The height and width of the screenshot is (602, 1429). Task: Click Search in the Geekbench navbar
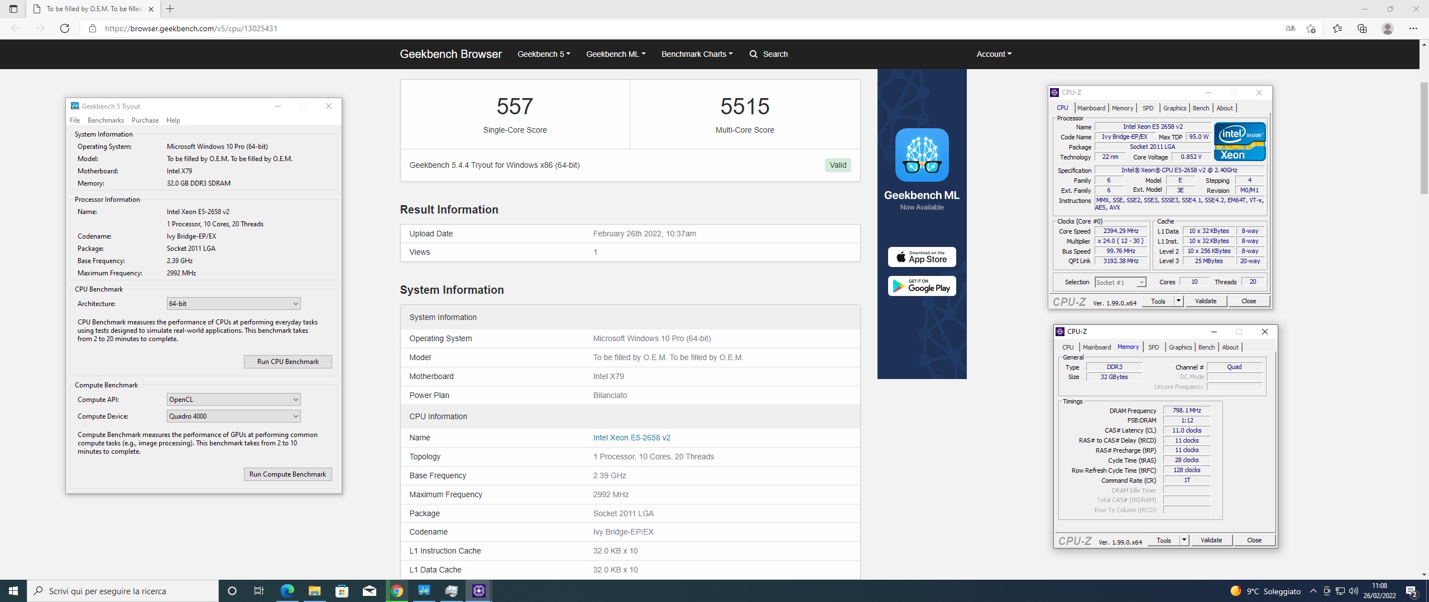pos(769,54)
